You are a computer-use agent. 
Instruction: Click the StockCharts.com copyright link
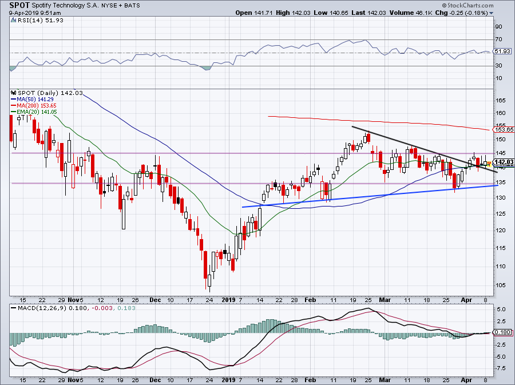click(468, 5)
